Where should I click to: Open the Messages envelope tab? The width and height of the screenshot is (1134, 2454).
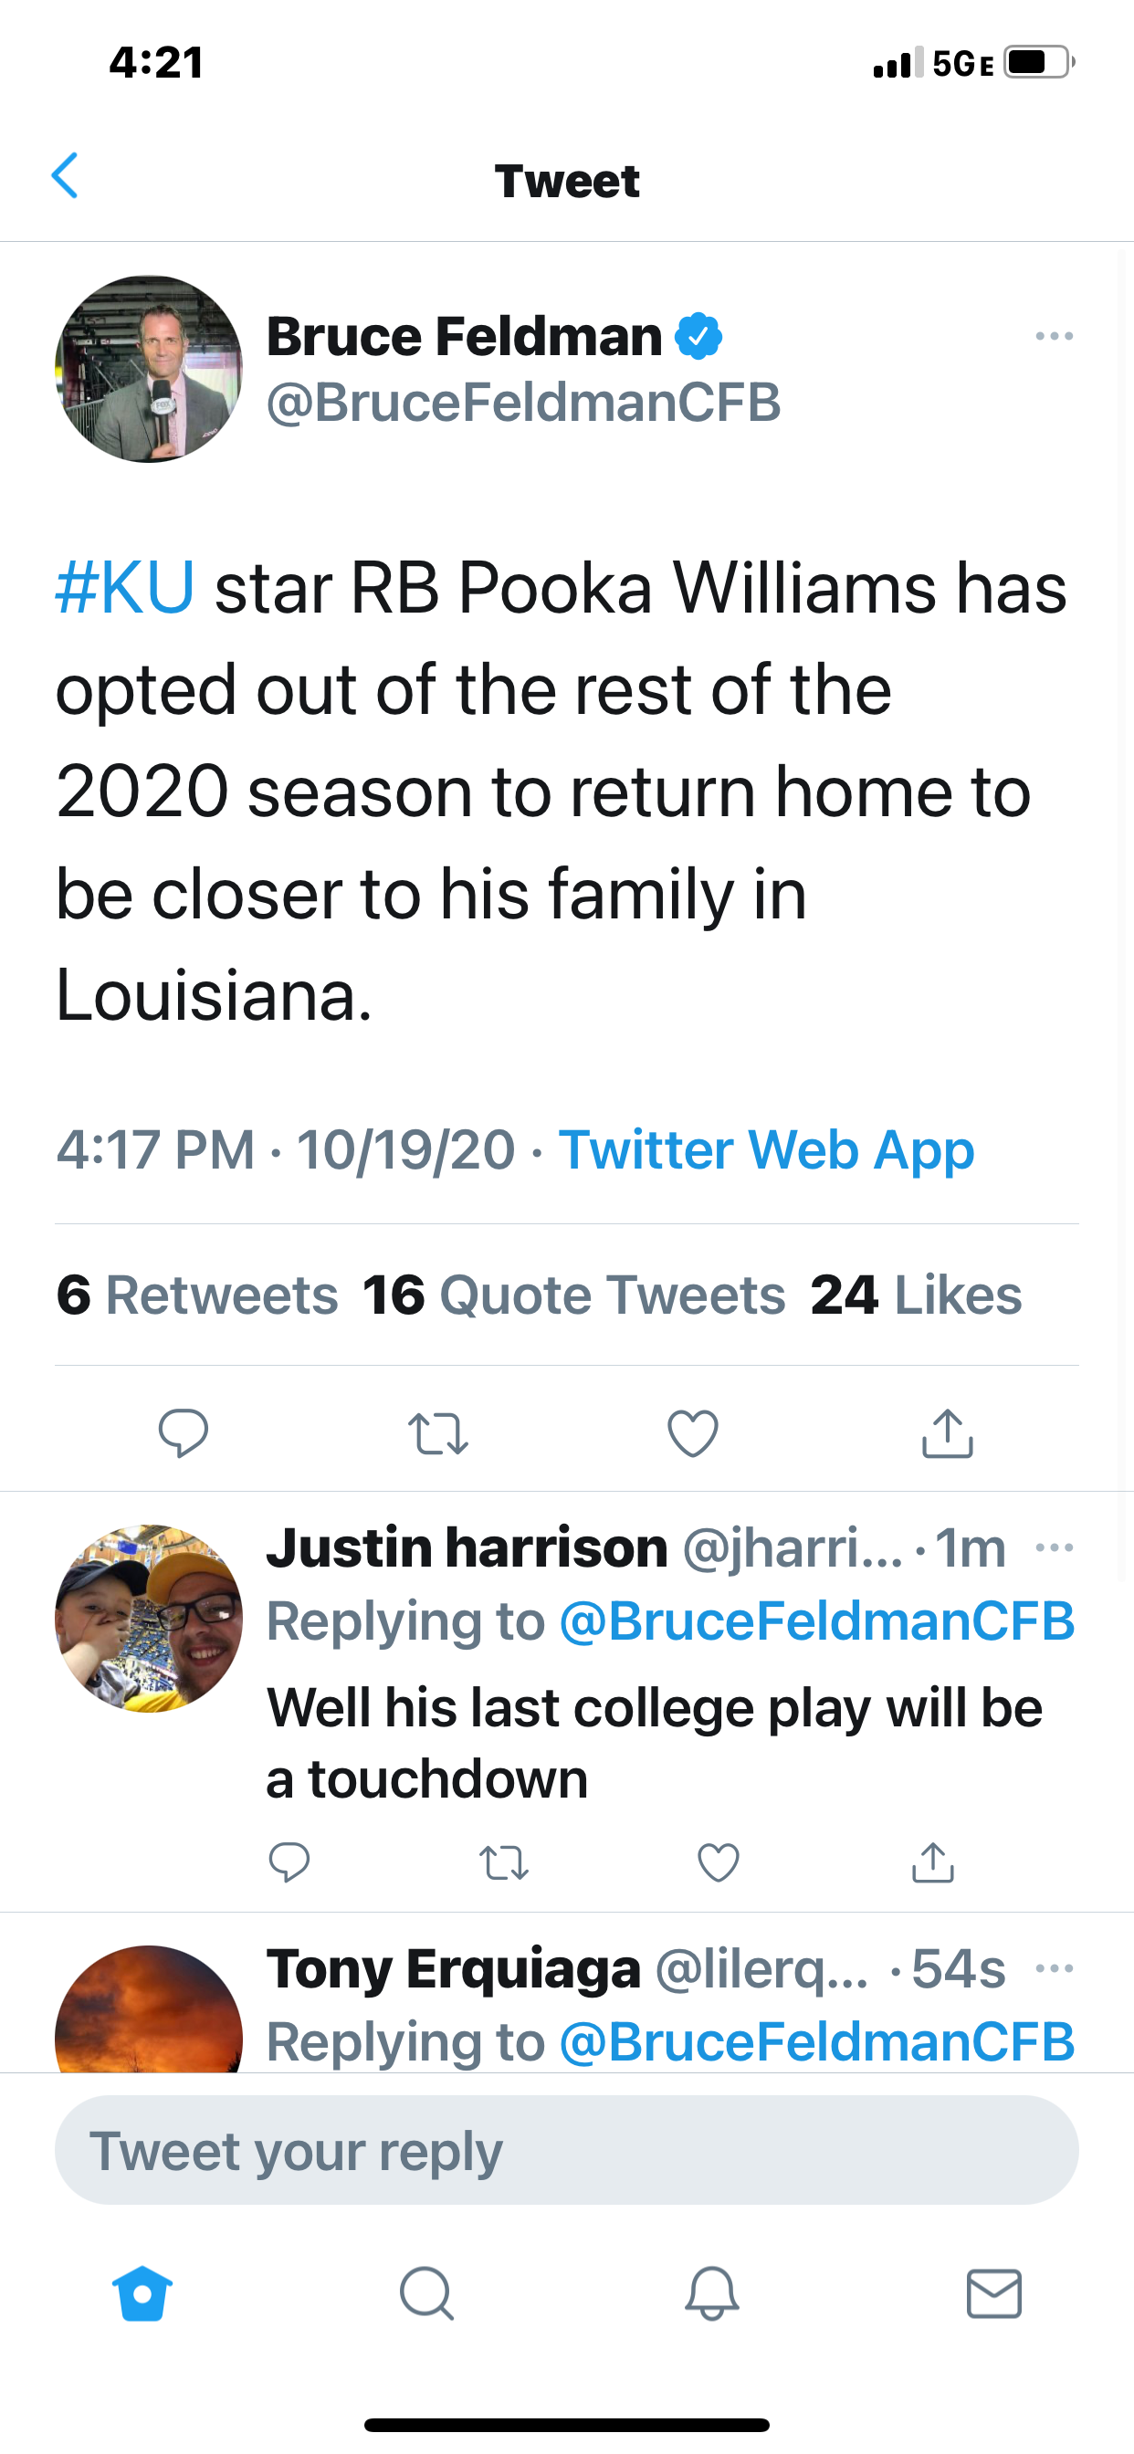pyautogui.click(x=994, y=2293)
